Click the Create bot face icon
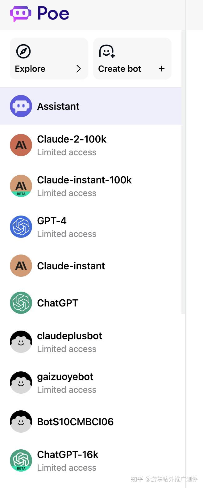The width and height of the screenshot is (203, 488). point(107,51)
